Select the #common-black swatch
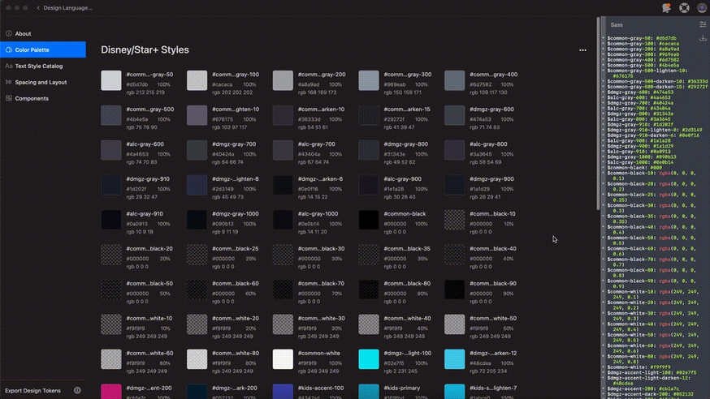The height and width of the screenshot is (399, 710). (x=369, y=220)
